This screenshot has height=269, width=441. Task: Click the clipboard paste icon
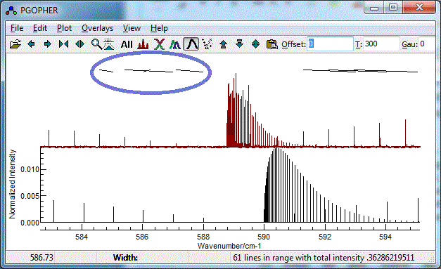272,44
